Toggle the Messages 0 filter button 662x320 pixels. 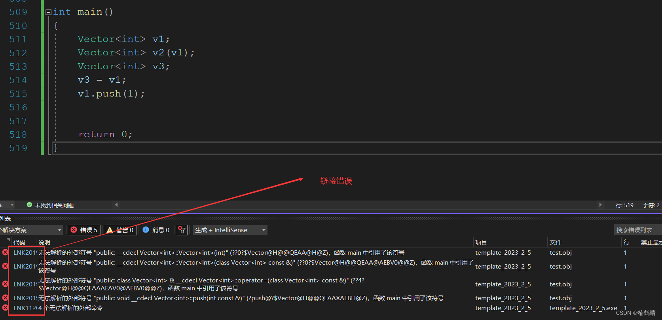click(156, 230)
